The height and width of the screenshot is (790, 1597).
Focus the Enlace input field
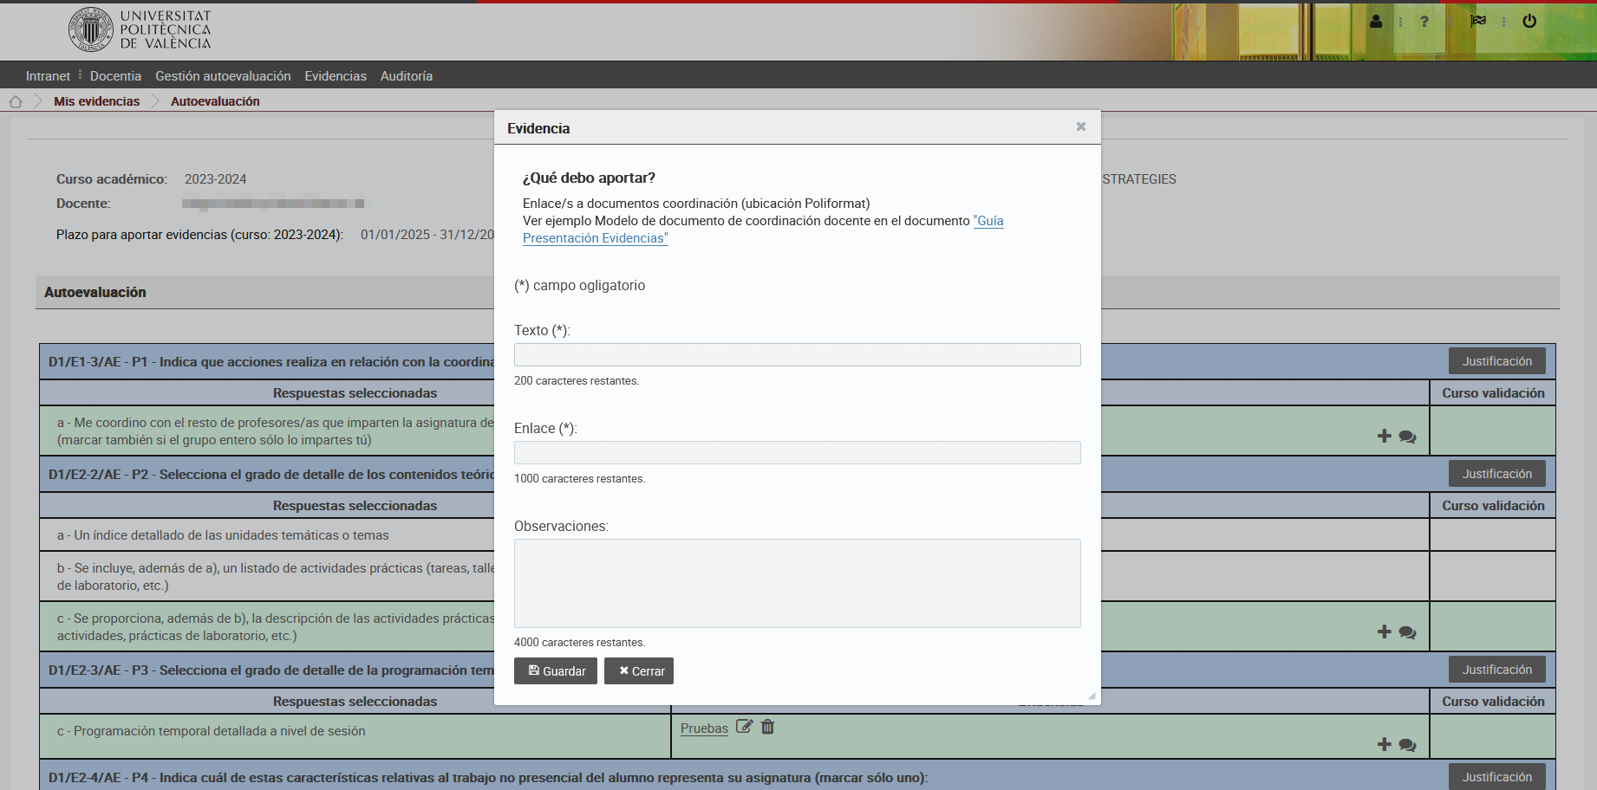click(x=797, y=453)
